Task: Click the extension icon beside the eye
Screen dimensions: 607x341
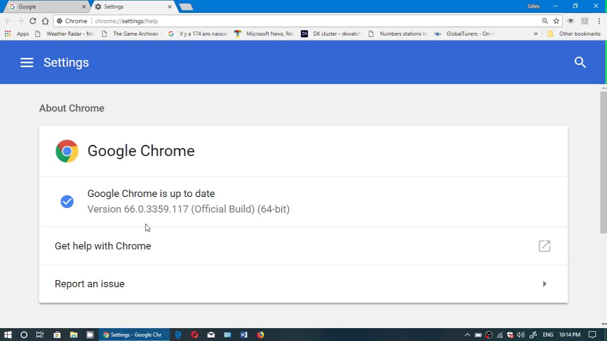Action: click(x=585, y=21)
